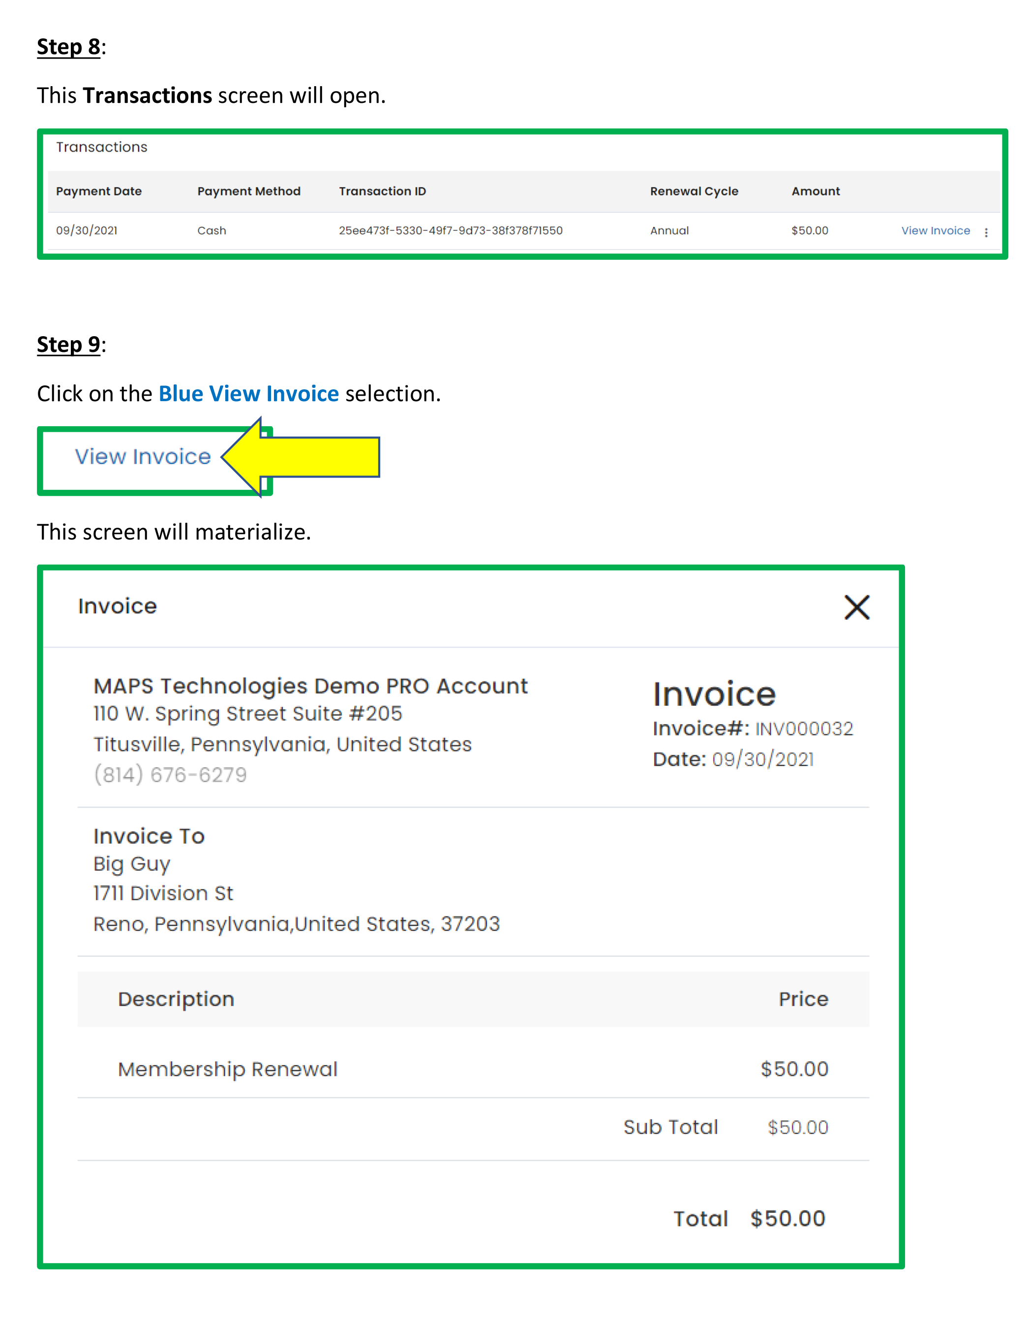Click the Annual renewal cycle cell

[669, 231]
